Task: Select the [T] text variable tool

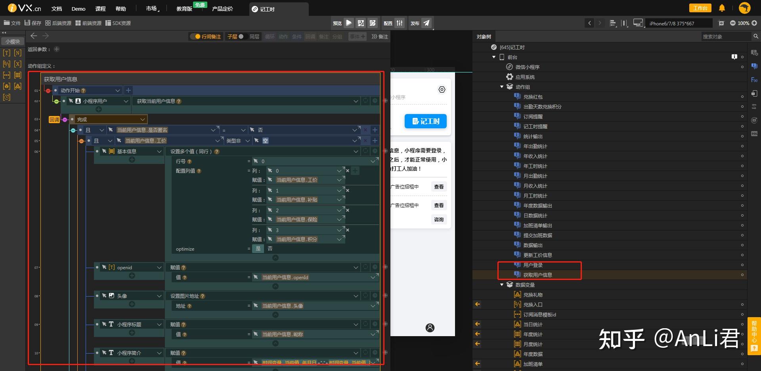Action: click(6, 53)
